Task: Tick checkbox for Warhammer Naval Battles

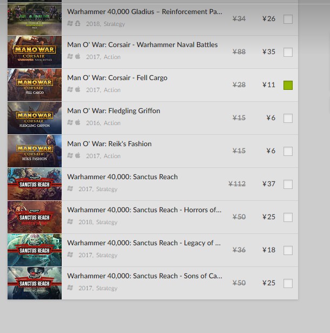Action: point(288,52)
